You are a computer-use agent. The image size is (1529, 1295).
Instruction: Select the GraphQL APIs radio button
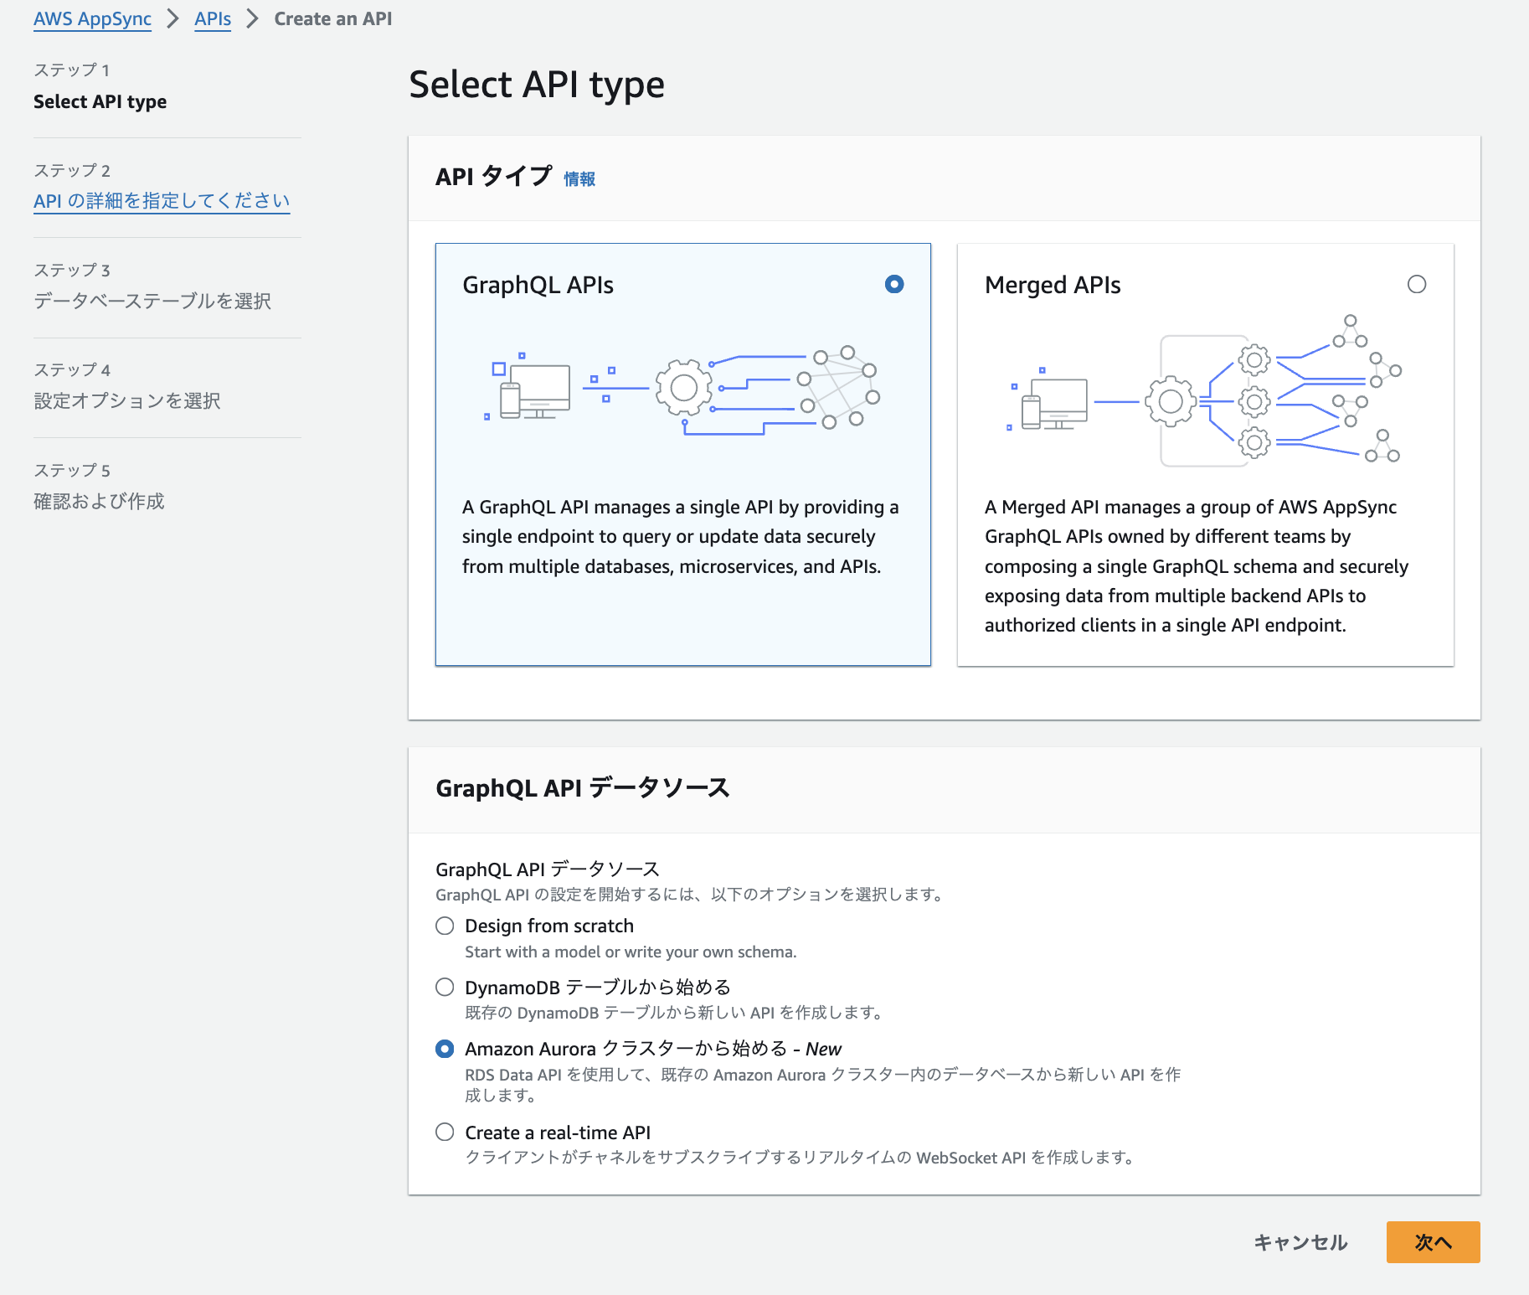[x=894, y=285]
